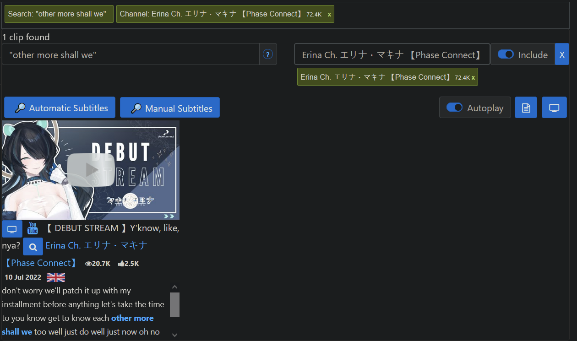Toggle the Include channel switch
This screenshot has width=577, height=341.
pos(506,54)
